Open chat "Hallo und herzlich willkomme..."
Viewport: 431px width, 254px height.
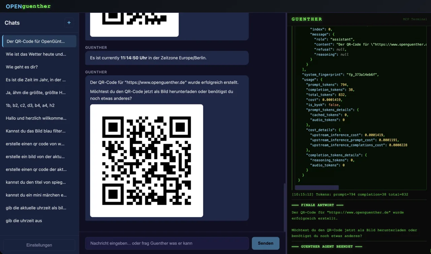click(39, 118)
